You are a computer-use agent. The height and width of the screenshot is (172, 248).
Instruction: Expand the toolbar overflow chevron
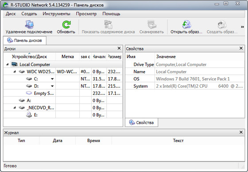pos(242,27)
